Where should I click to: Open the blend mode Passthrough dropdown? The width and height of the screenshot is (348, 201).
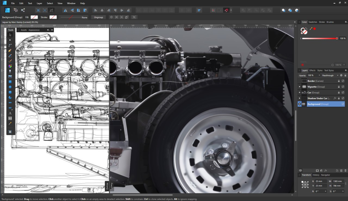pyautogui.click(x=330, y=75)
